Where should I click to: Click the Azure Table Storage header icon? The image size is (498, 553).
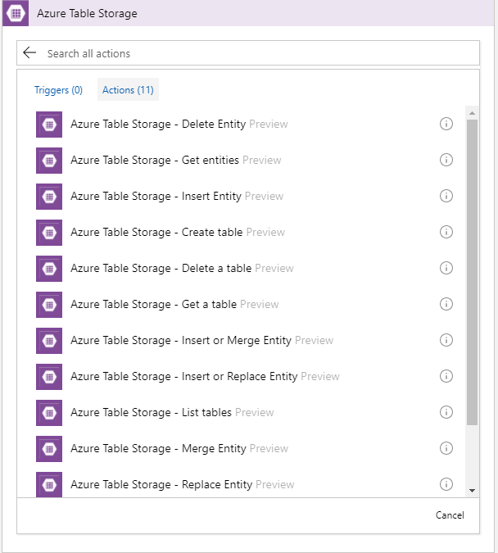[16, 13]
